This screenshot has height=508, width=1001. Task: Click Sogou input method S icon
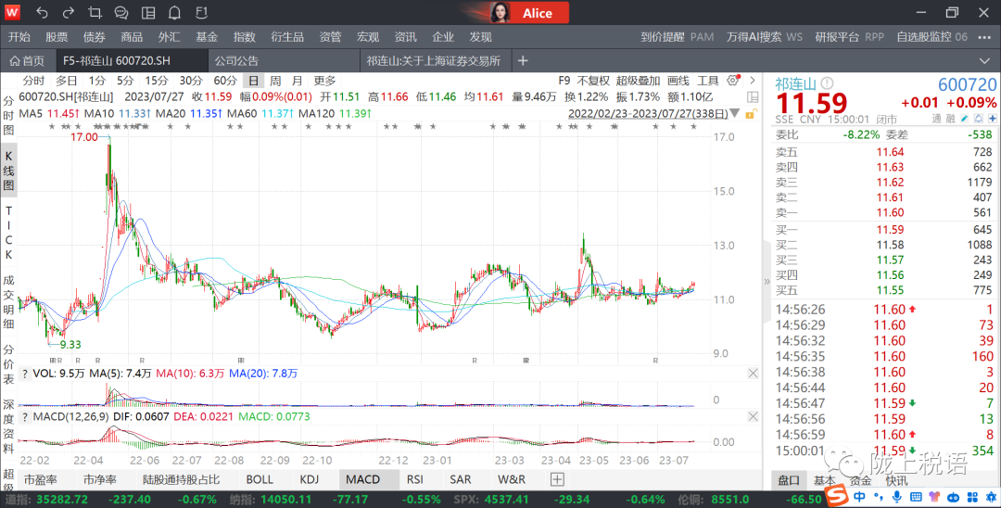[x=836, y=496]
